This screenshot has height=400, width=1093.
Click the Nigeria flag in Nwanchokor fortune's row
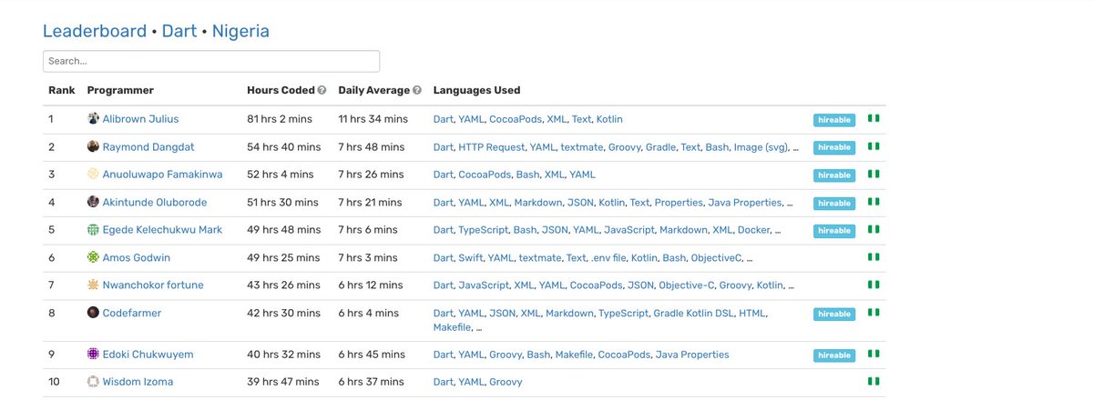(873, 285)
